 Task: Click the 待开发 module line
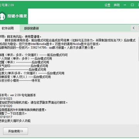point(20,81)
